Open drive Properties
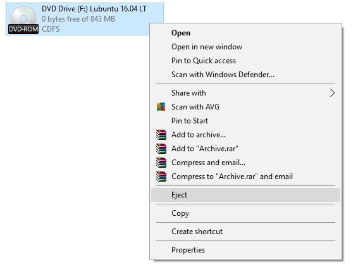Image resolution: width=358 pixels, height=274 pixels. point(245,250)
